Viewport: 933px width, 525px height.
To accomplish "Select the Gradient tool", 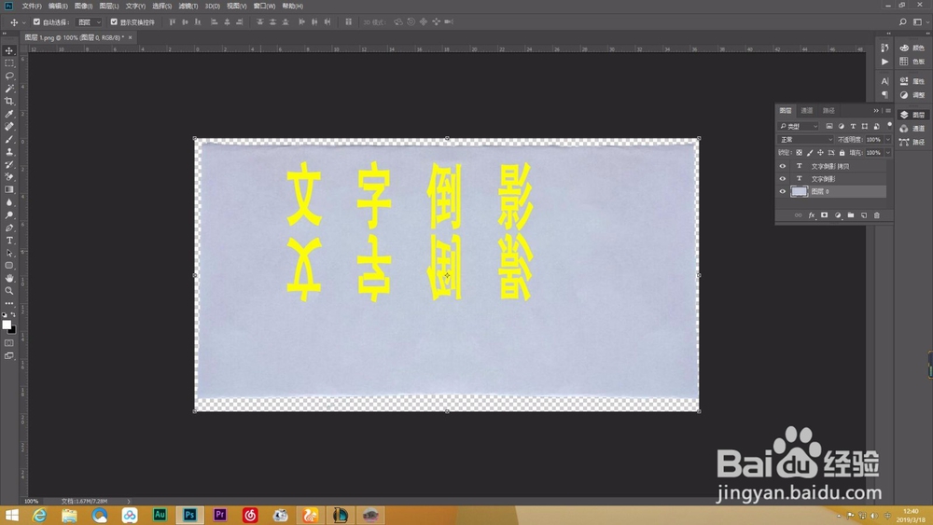I will click(x=9, y=189).
